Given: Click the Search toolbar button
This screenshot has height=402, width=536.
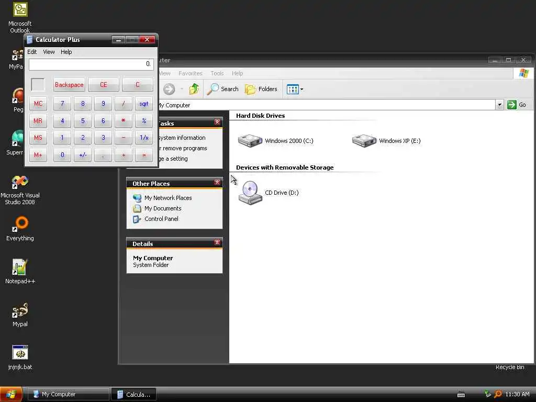Looking at the screenshot, I should [223, 89].
